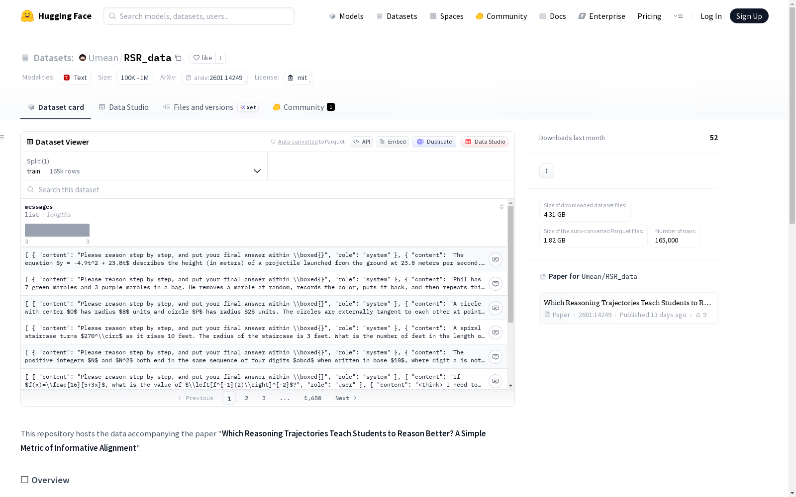Open Community in top navigation
Screen dimensions: 796x497
[x=501, y=16]
